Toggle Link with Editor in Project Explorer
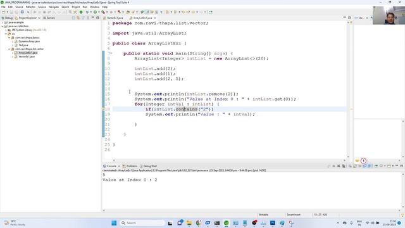The height and width of the screenshot is (228, 405). 78,18
